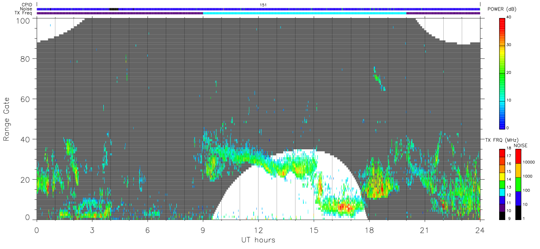
Task: Click the UT hours tick label 9
Action: click(x=203, y=230)
